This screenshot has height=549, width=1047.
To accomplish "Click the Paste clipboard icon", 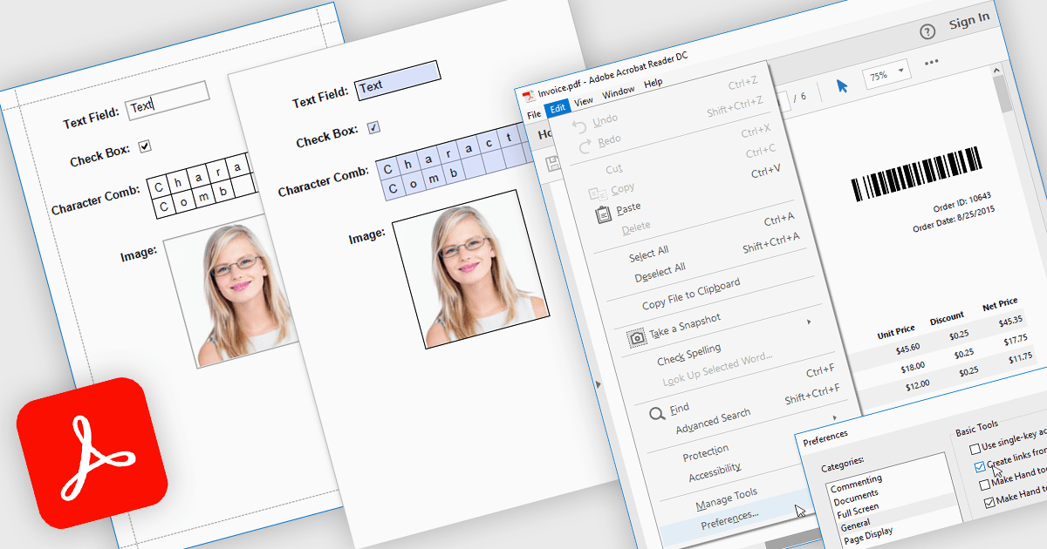I will pyautogui.click(x=603, y=213).
